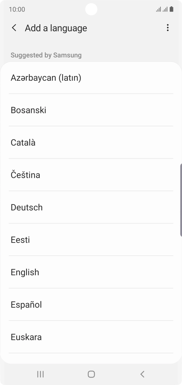The height and width of the screenshot is (385, 182).
Task: Add Español to your languages
Action: coord(26,305)
